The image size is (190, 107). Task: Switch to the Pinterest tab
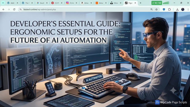click(55, 3)
